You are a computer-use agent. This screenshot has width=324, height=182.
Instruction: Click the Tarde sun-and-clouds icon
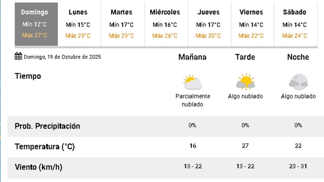pos(245,82)
